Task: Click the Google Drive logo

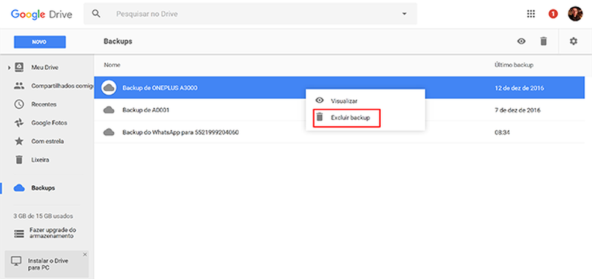Action: 41,14
